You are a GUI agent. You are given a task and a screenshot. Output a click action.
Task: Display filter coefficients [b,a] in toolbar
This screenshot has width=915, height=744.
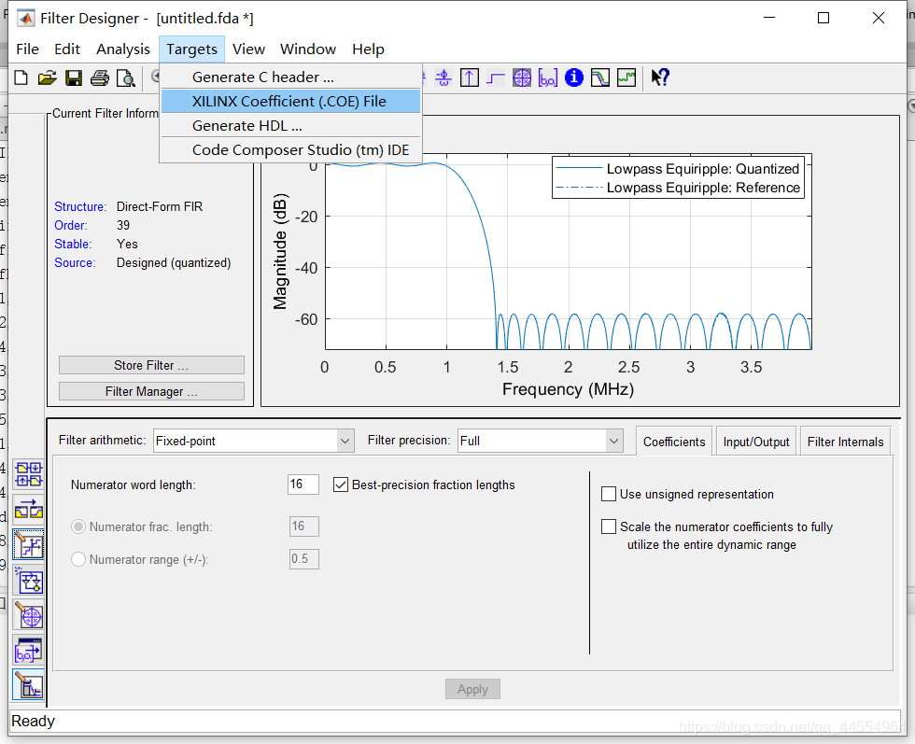[x=548, y=77]
